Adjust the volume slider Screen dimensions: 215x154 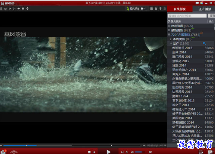point(140,152)
